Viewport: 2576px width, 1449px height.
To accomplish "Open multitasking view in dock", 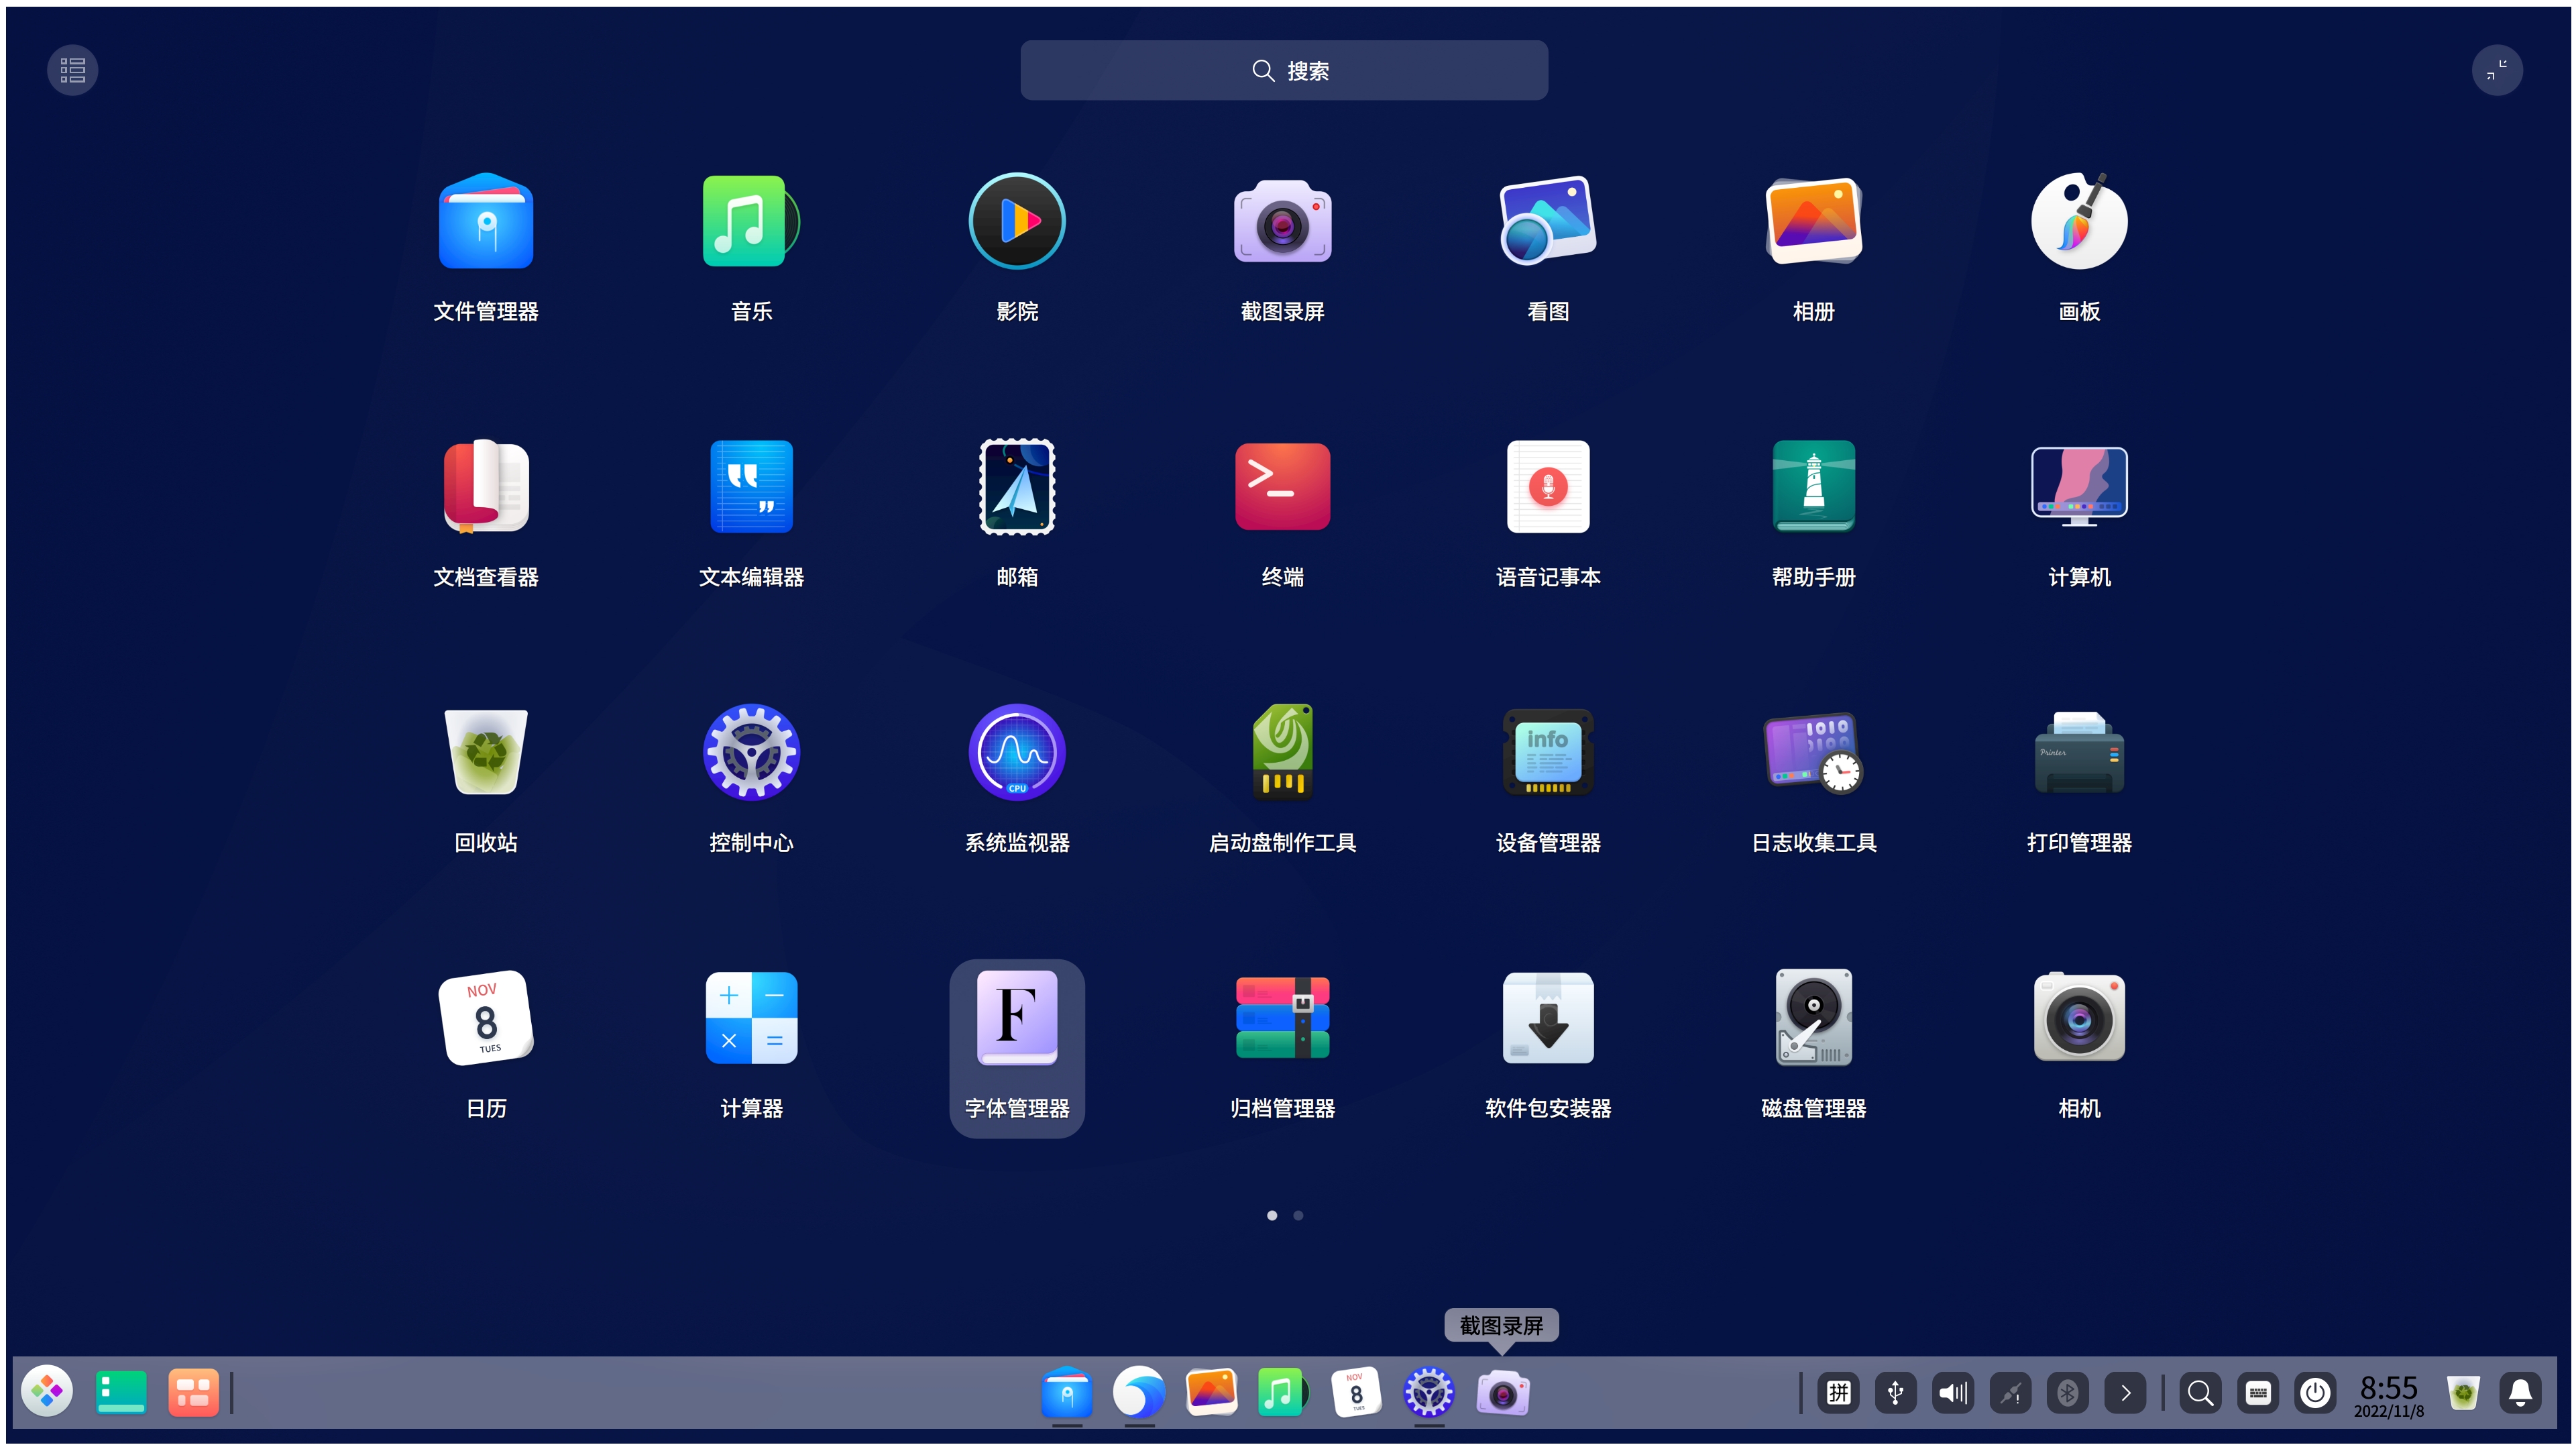I will [x=193, y=1392].
